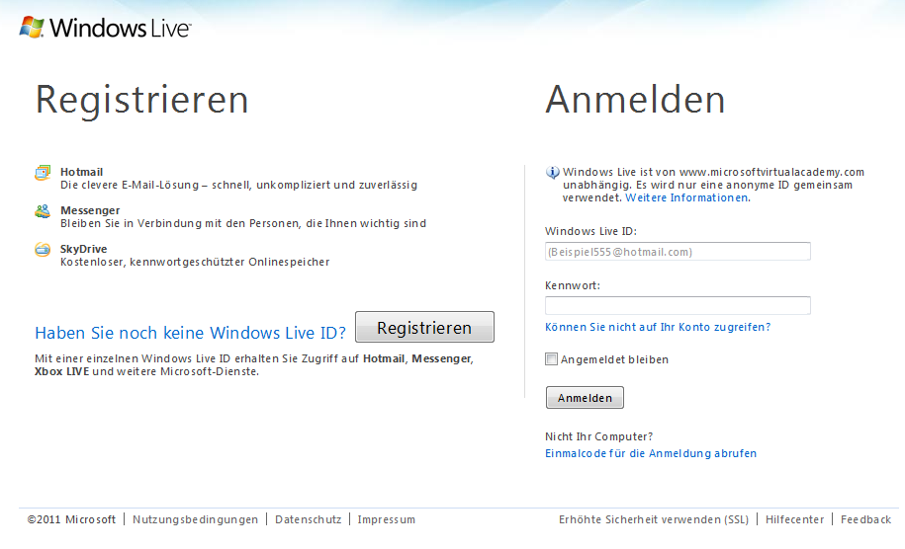Click 'Erhöhte Sicherheit verwenden (SSL)' link

point(654,519)
